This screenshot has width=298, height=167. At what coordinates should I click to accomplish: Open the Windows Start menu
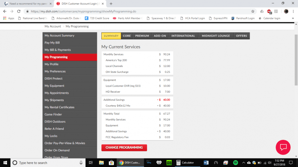[x=5, y=163]
